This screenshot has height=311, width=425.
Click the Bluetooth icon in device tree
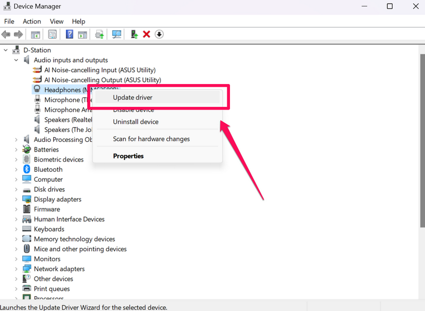pos(27,170)
